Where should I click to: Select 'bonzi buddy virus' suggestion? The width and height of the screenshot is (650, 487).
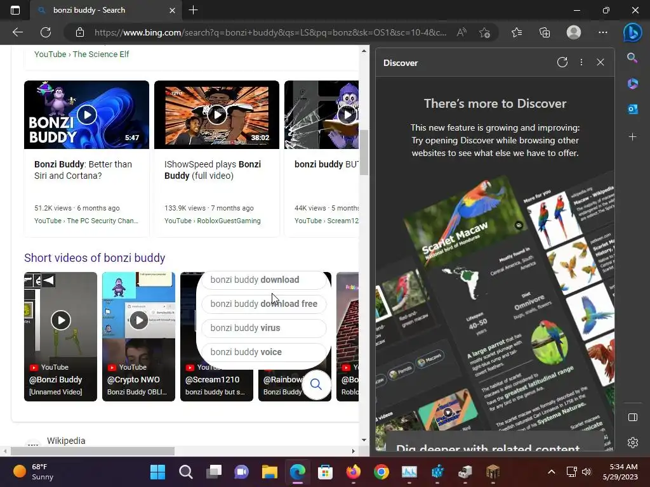click(264, 328)
